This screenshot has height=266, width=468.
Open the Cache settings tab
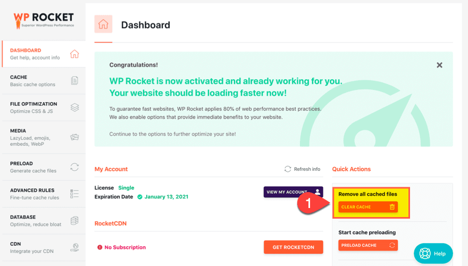(x=33, y=81)
